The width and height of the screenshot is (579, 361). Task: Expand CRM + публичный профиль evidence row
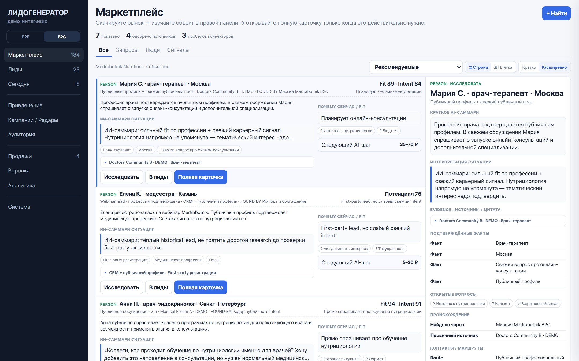(x=207, y=273)
